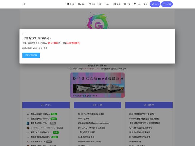Open SimHub(仪表盘工具) download link

click(x=87, y=137)
